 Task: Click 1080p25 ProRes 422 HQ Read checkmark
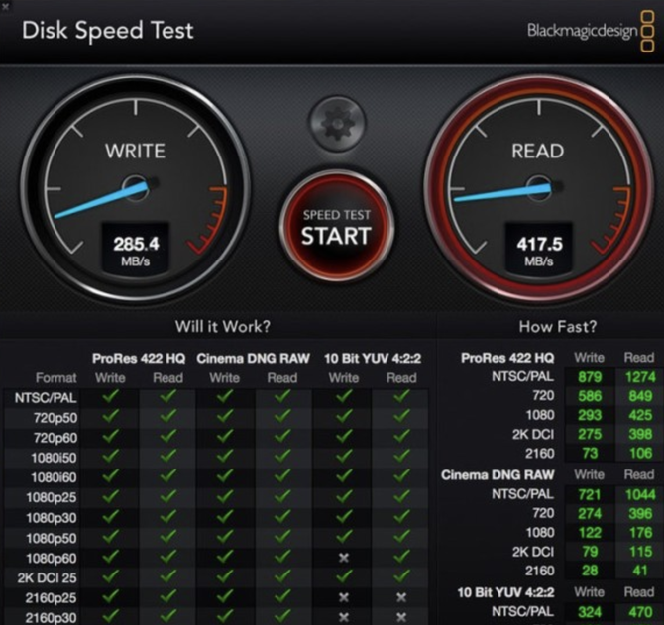pos(167,496)
